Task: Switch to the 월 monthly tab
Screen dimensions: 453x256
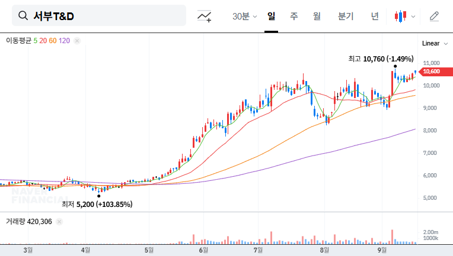Action: 317,16
